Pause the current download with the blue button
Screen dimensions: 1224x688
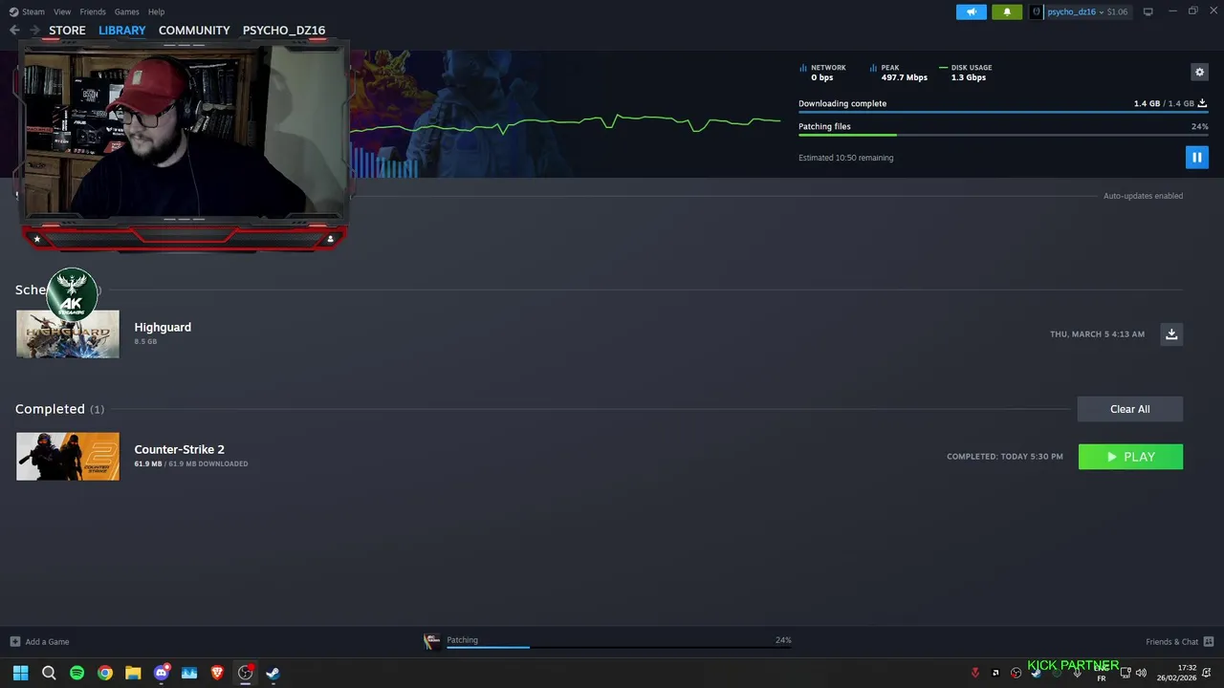pyautogui.click(x=1196, y=157)
